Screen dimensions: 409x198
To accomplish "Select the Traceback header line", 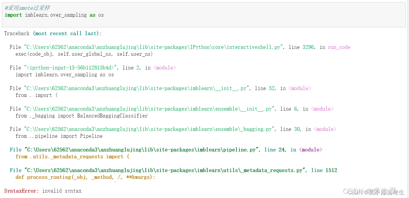I will (52, 33).
